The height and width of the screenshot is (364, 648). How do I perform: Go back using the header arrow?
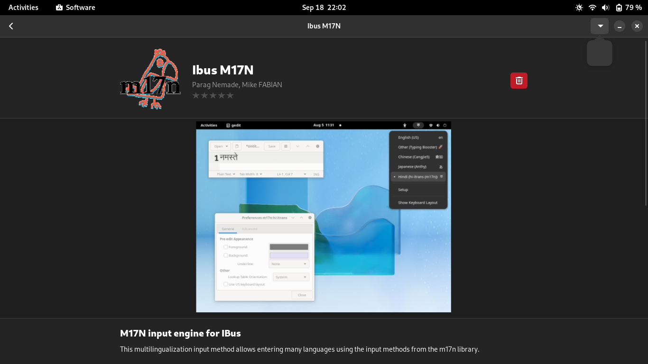11,26
